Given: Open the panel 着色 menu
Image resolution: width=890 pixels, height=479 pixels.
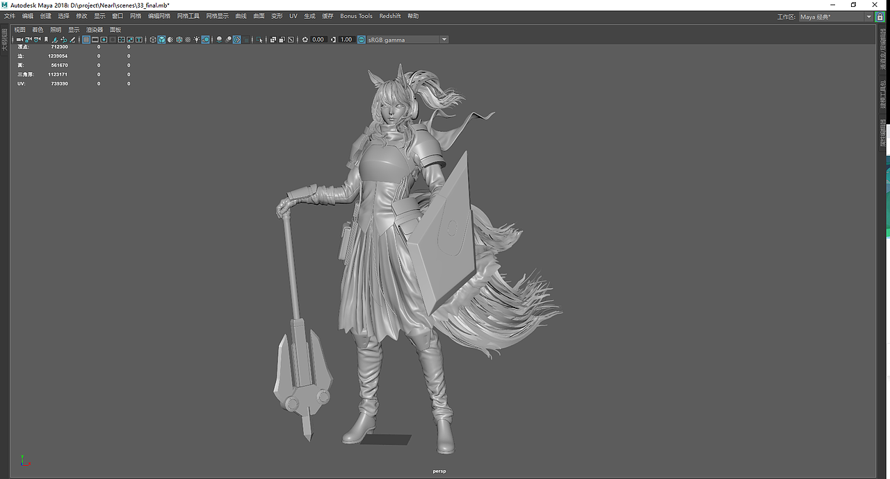Looking at the screenshot, I should coord(38,30).
